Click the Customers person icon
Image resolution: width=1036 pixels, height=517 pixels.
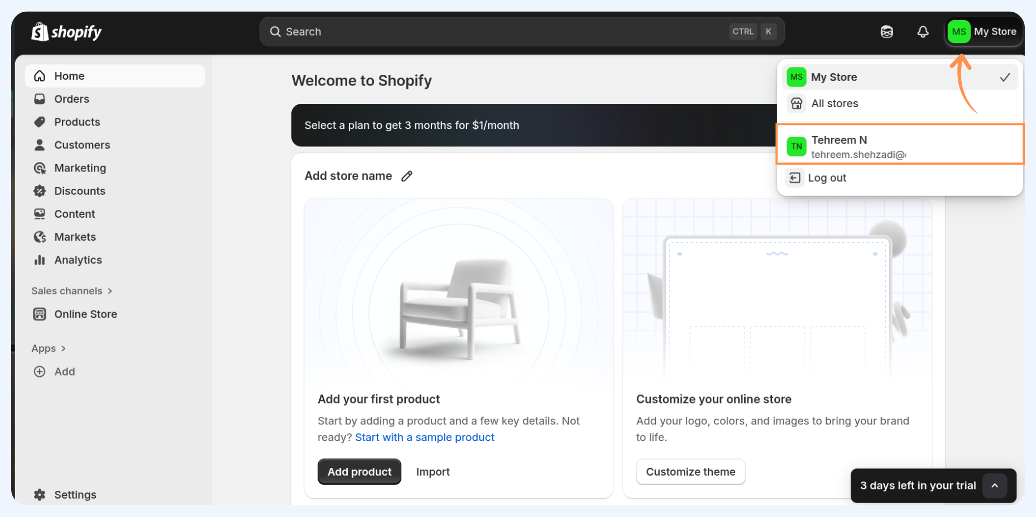coord(40,145)
